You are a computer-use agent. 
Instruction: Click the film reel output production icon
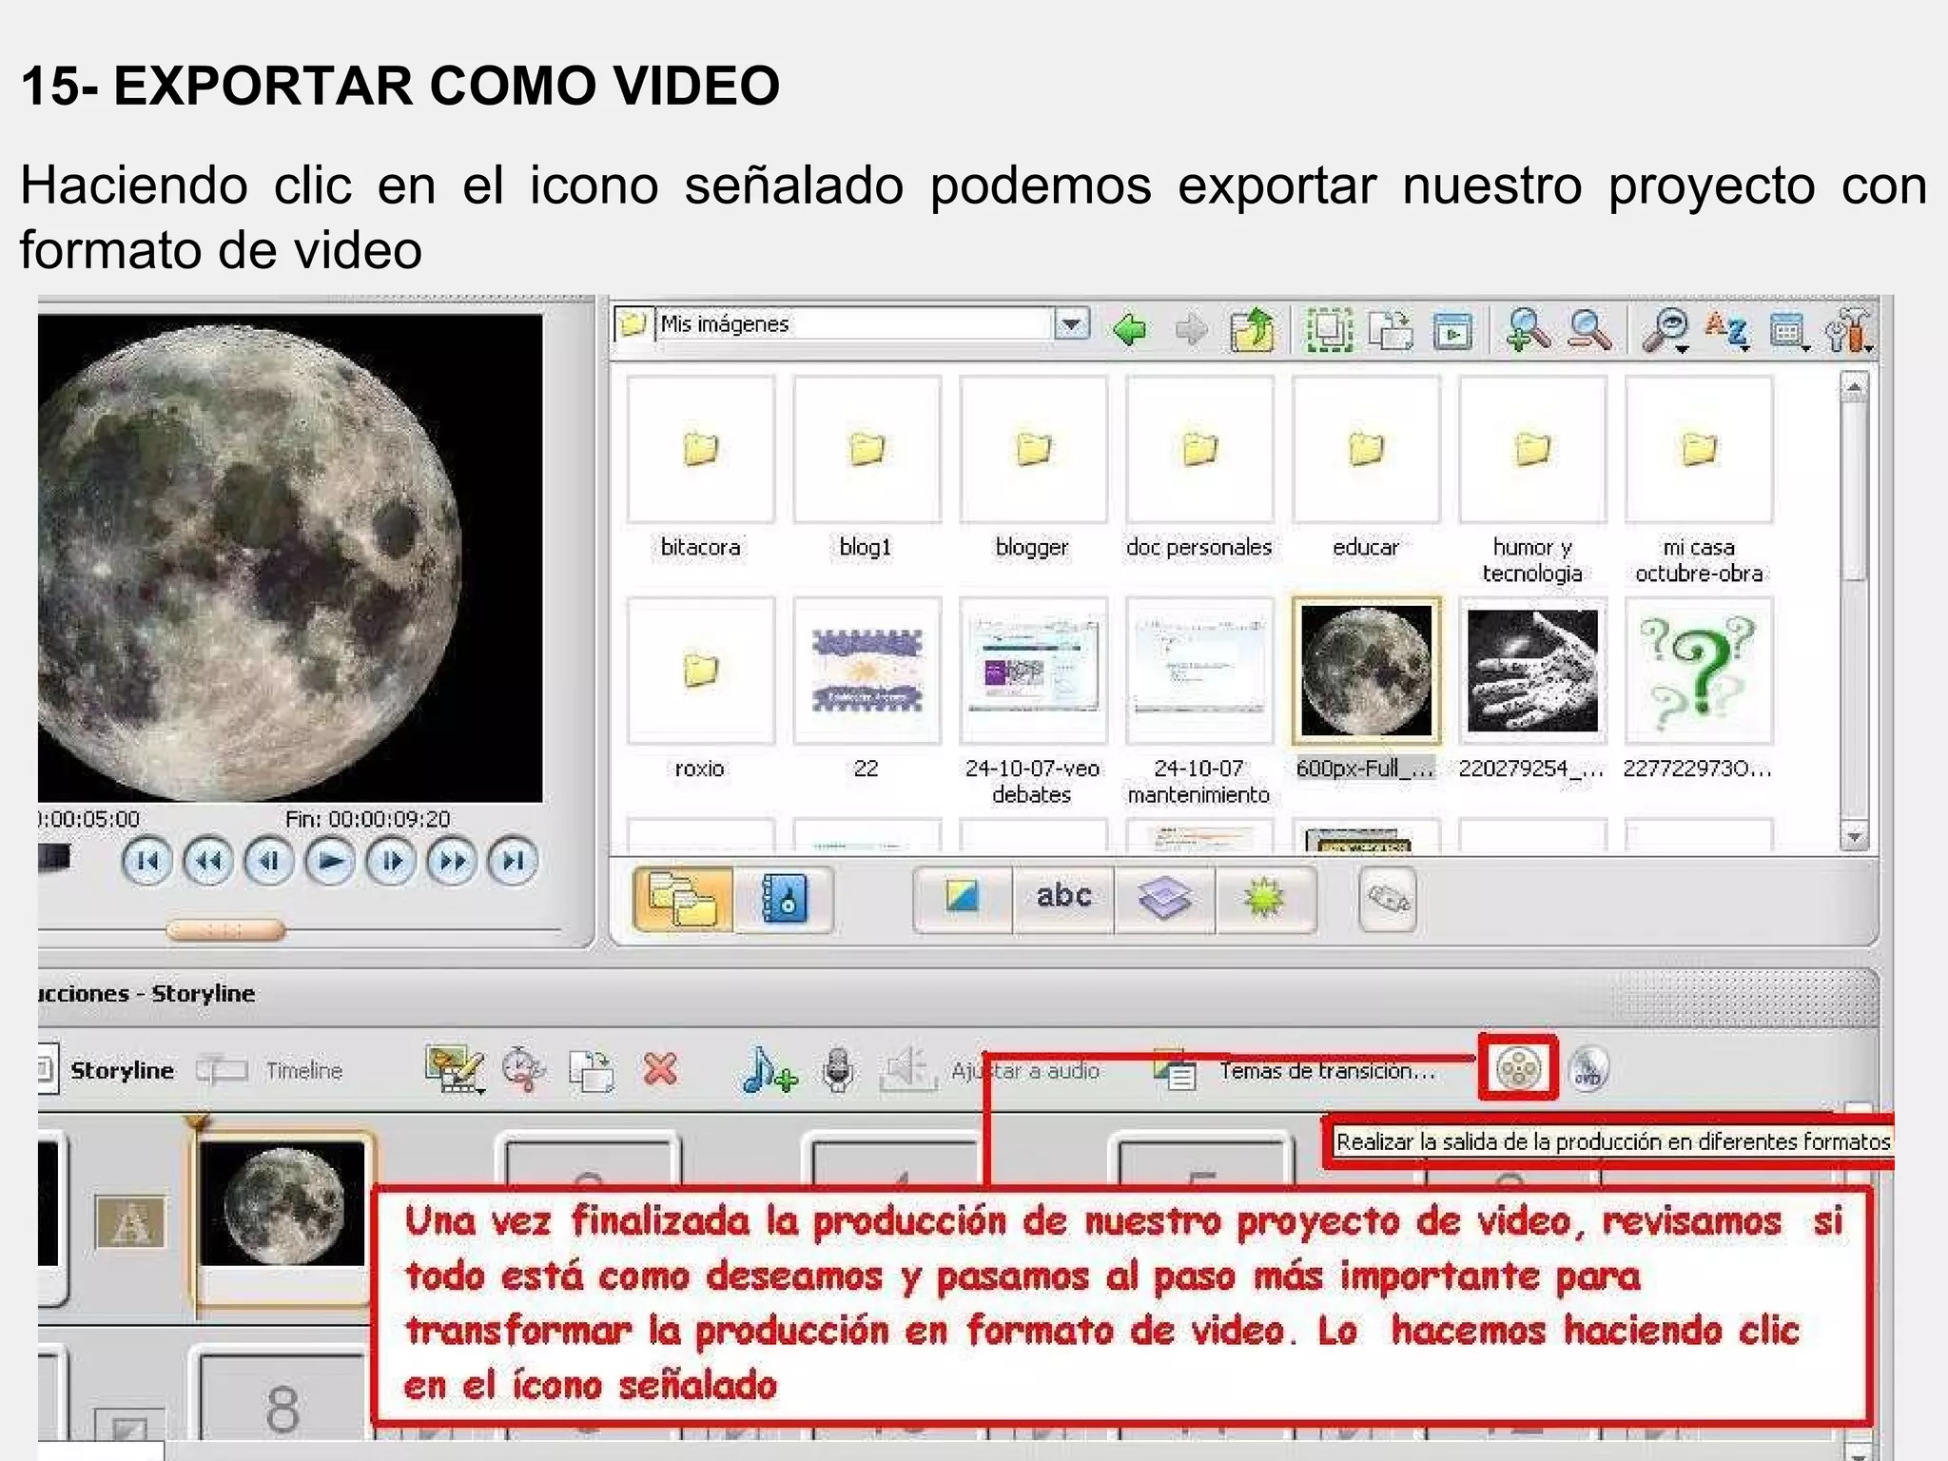point(1519,1069)
